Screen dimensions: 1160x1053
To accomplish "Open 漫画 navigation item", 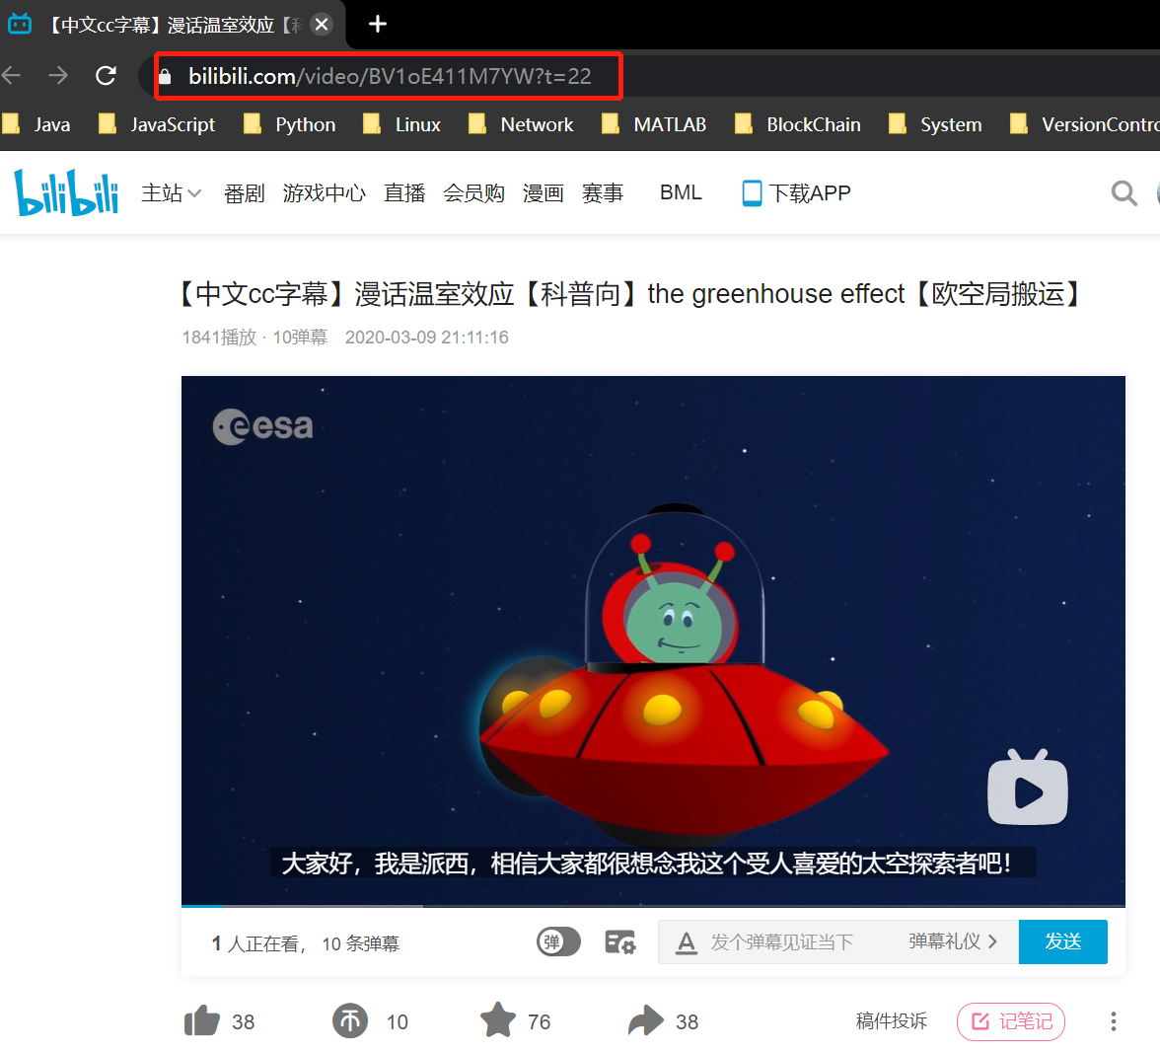I will pyautogui.click(x=543, y=193).
